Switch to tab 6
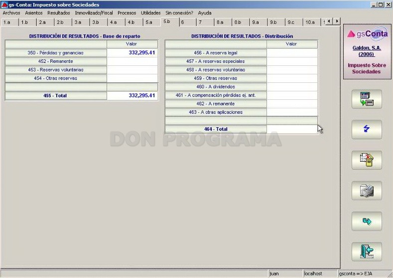This screenshot has height=278, width=393. click(187, 22)
